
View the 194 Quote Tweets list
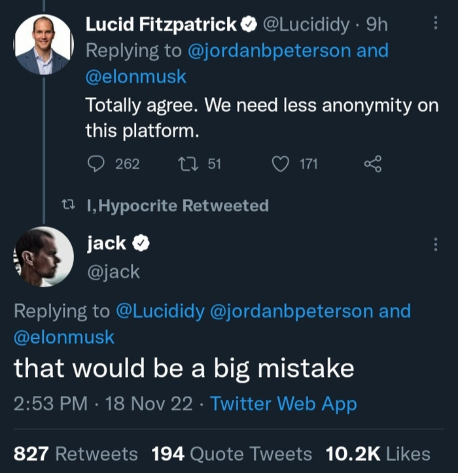pyautogui.click(x=232, y=453)
